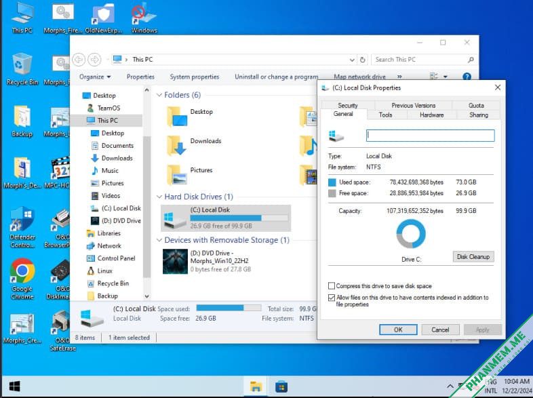Open File Explorer from the taskbar
The image size is (533, 398).
(x=256, y=386)
